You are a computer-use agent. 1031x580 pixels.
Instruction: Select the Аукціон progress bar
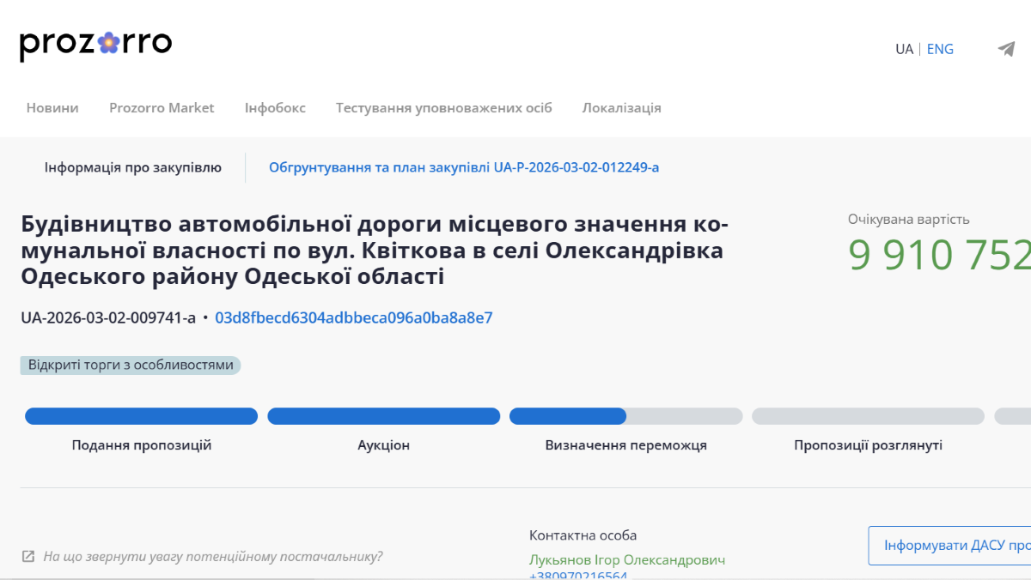(x=383, y=417)
